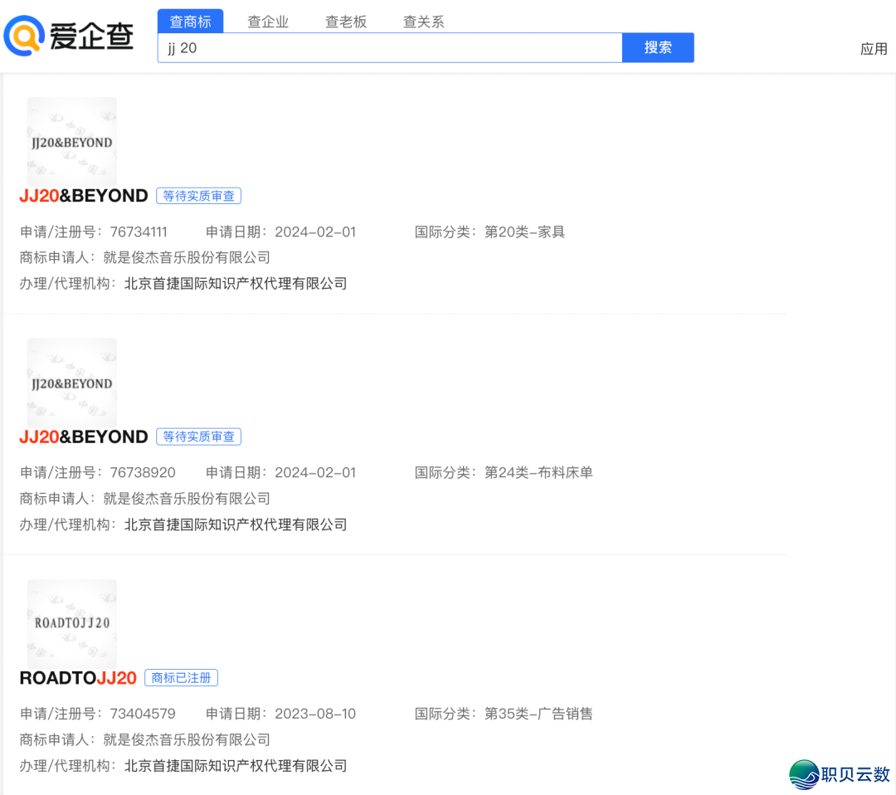Select registration number 76738920
This screenshot has width=896, height=795.
[x=143, y=473]
